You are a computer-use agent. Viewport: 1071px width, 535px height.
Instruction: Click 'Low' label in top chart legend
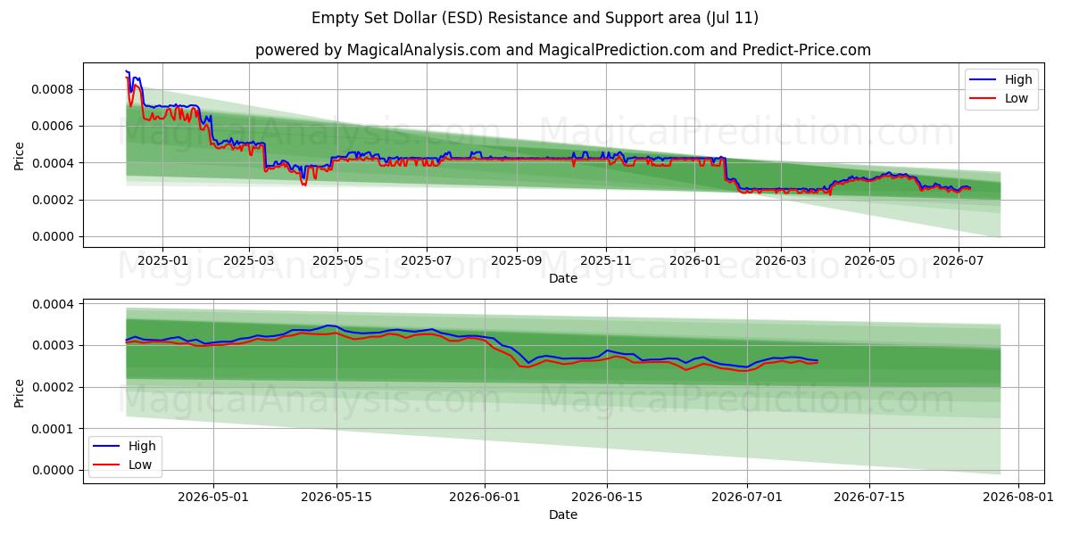[1017, 98]
